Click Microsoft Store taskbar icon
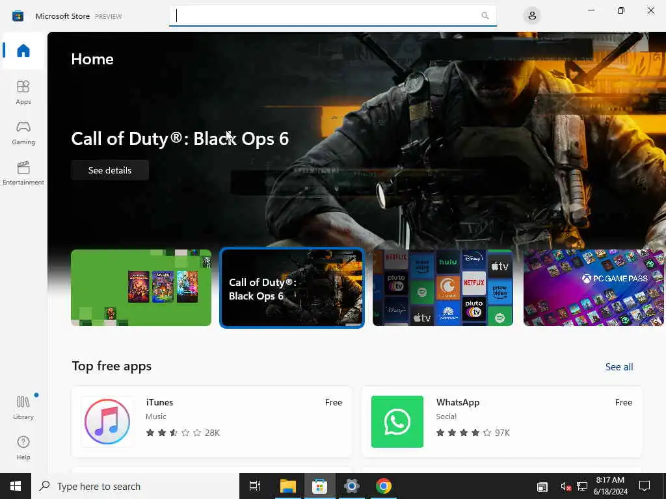 (x=319, y=486)
